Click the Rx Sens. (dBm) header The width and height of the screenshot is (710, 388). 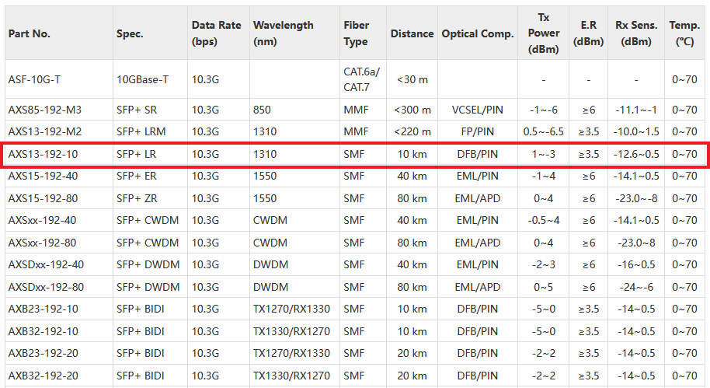point(636,33)
